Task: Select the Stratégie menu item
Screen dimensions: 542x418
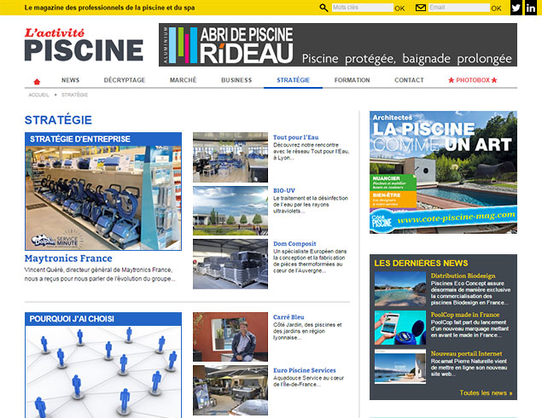Action: (x=293, y=80)
